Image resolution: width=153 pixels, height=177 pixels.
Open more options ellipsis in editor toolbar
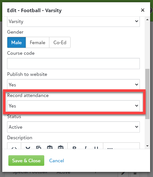pyautogui.click(x=110, y=148)
